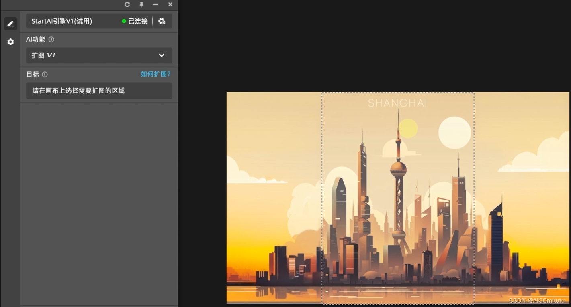Click inside the dashed outpaint selection region
This screenshot has height=307, width=571.
[398, 196]
